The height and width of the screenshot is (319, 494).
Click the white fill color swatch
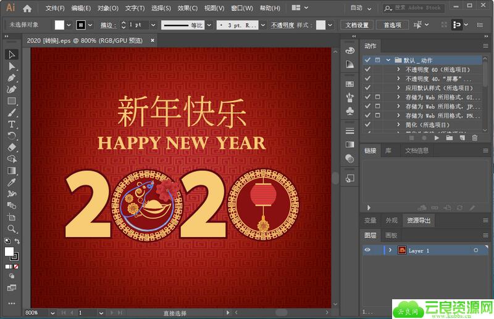[59, 25]
